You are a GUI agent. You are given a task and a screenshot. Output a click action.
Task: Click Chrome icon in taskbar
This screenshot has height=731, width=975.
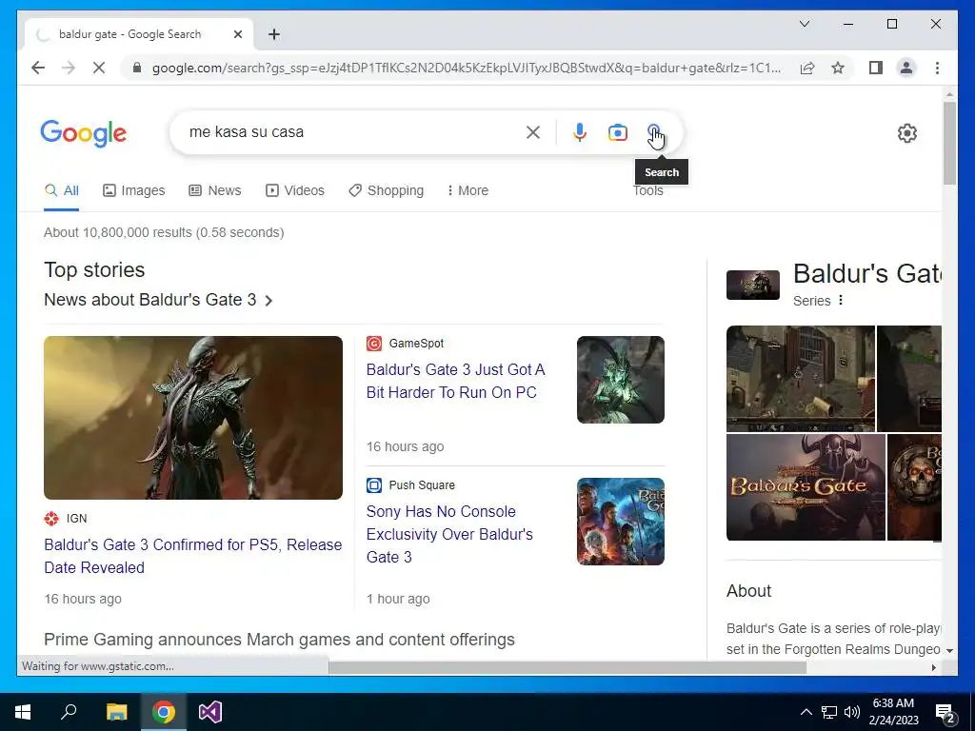pos(164,712)
